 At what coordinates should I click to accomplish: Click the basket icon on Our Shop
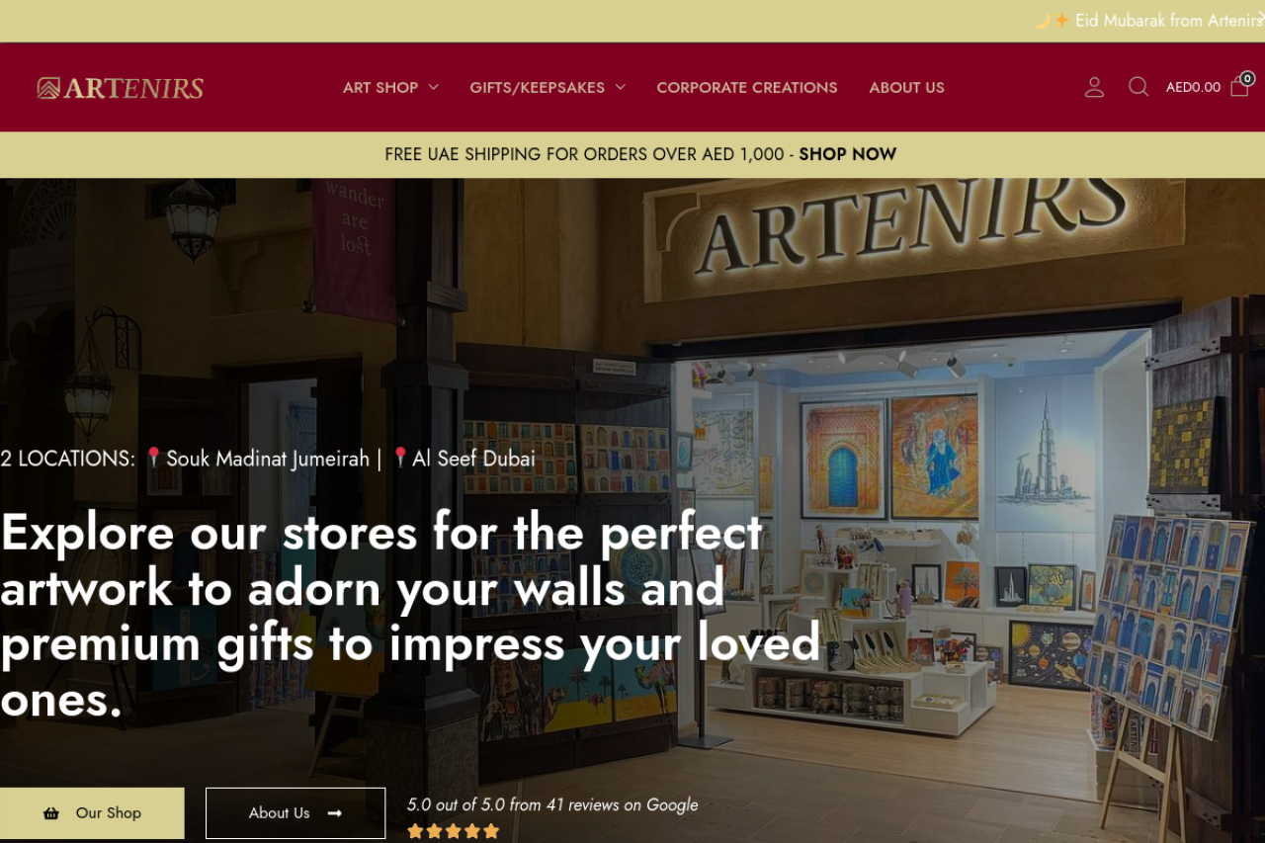pos(51,813)
